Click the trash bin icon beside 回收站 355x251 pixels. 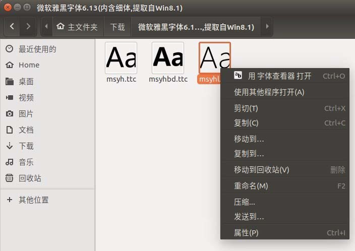tap(9, 178)
